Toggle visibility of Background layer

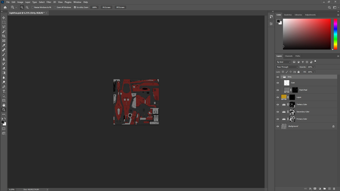point(278,126)
